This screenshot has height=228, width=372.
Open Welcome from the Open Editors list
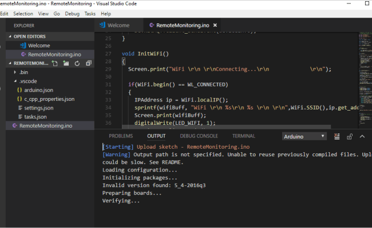coord(50,46)
